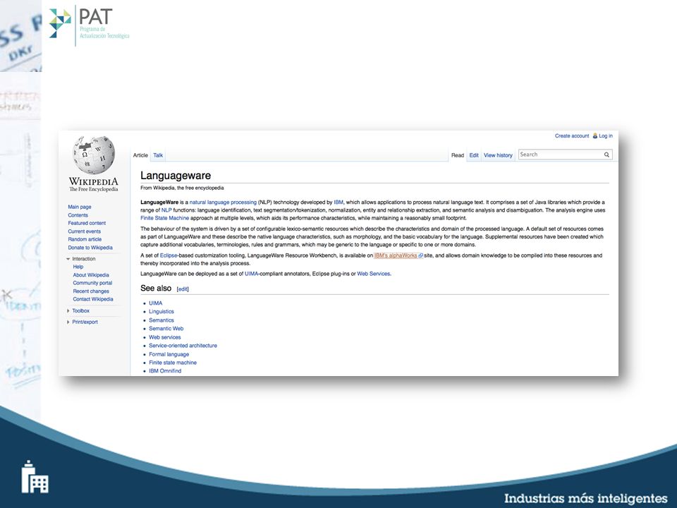Follow the UIMA link in the last paragraph

pos(251,274)
